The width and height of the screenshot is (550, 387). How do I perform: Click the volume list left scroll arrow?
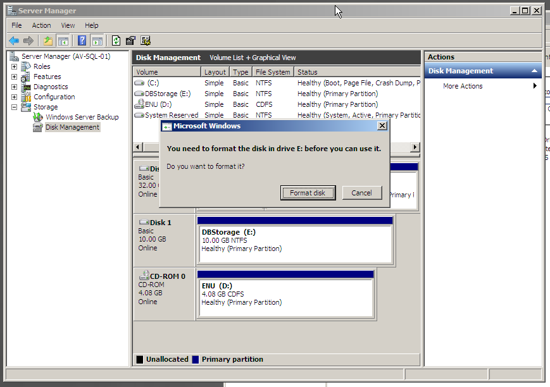138,147
